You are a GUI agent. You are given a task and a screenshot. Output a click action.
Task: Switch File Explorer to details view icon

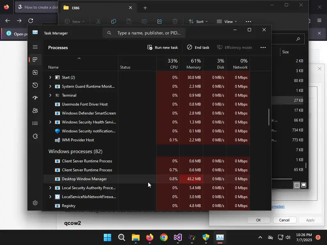[x=297, y=185]
